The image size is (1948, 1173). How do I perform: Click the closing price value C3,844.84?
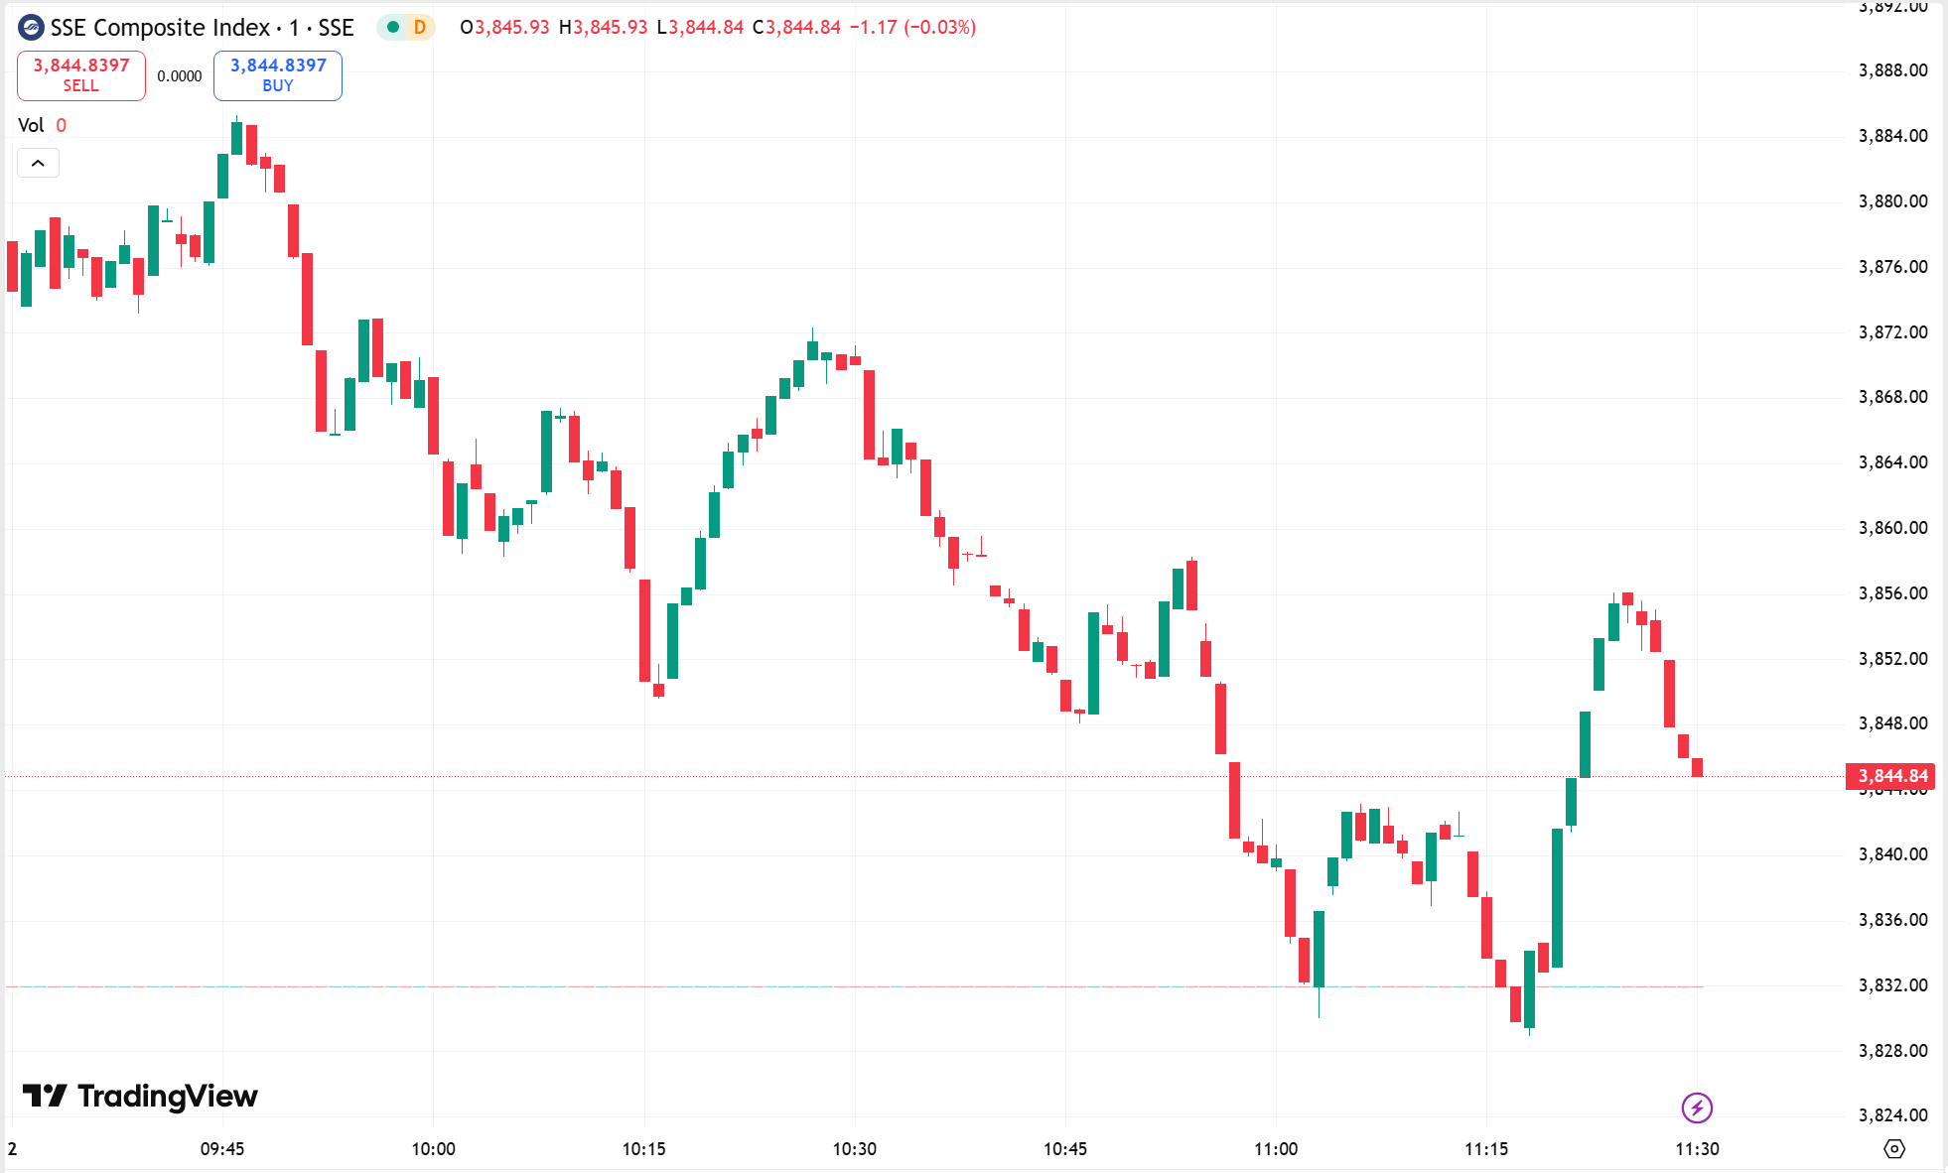click(x=796, y=28)
